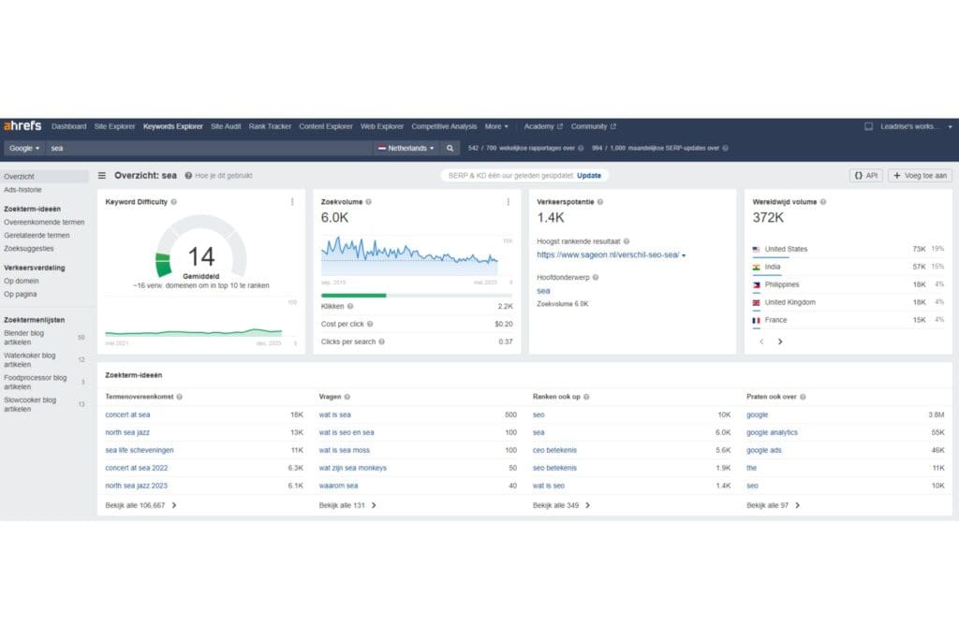Viewport: 959px width, 639px height.
Task: Go to next page of country volumes
Action: pyautogui.click(x=780, y=341)
